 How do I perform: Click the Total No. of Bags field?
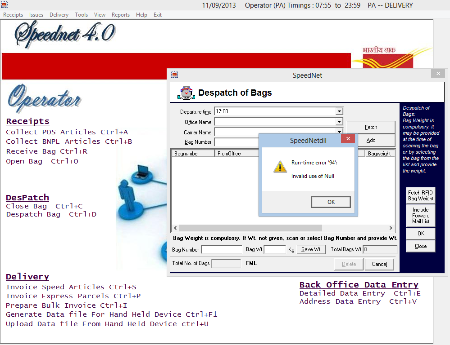(226, 263)
